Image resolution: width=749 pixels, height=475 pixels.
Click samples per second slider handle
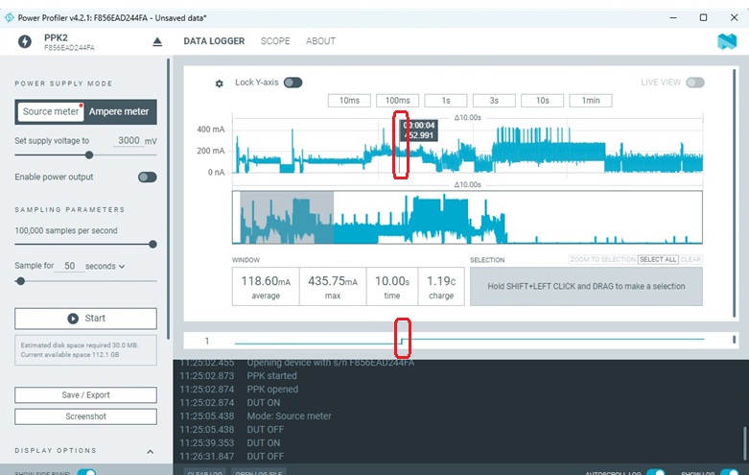click(152, 244)
